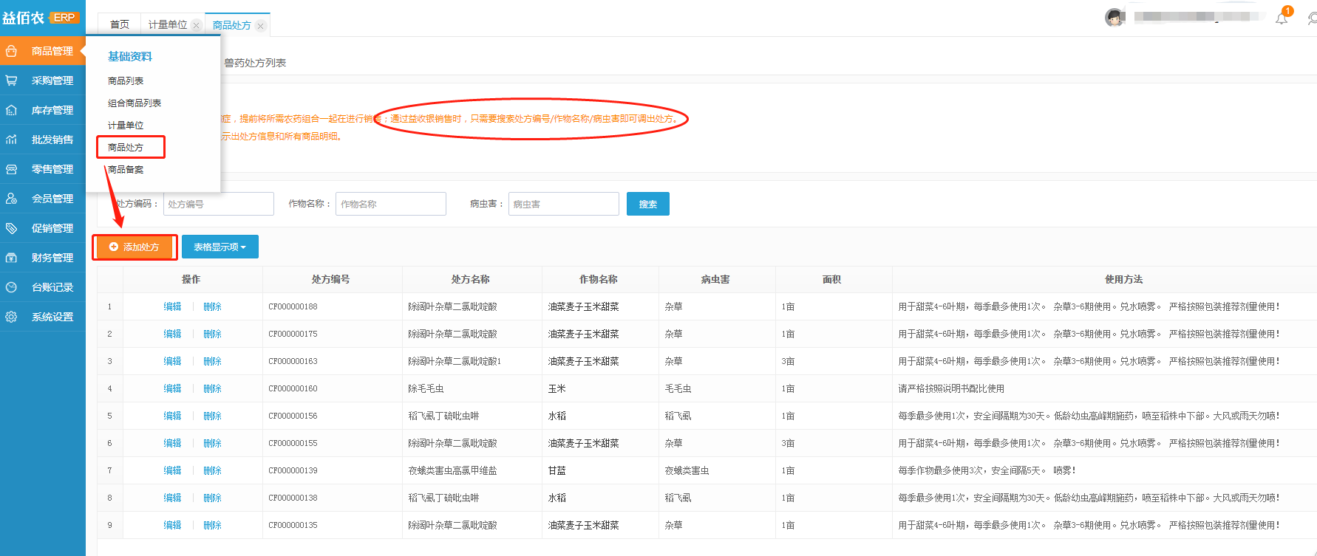Image resolution: width=1317 pixels, height=556 pixels.
Task: Click the notification bell icon
Action: pyautogui.click(x=1282, y=18)
